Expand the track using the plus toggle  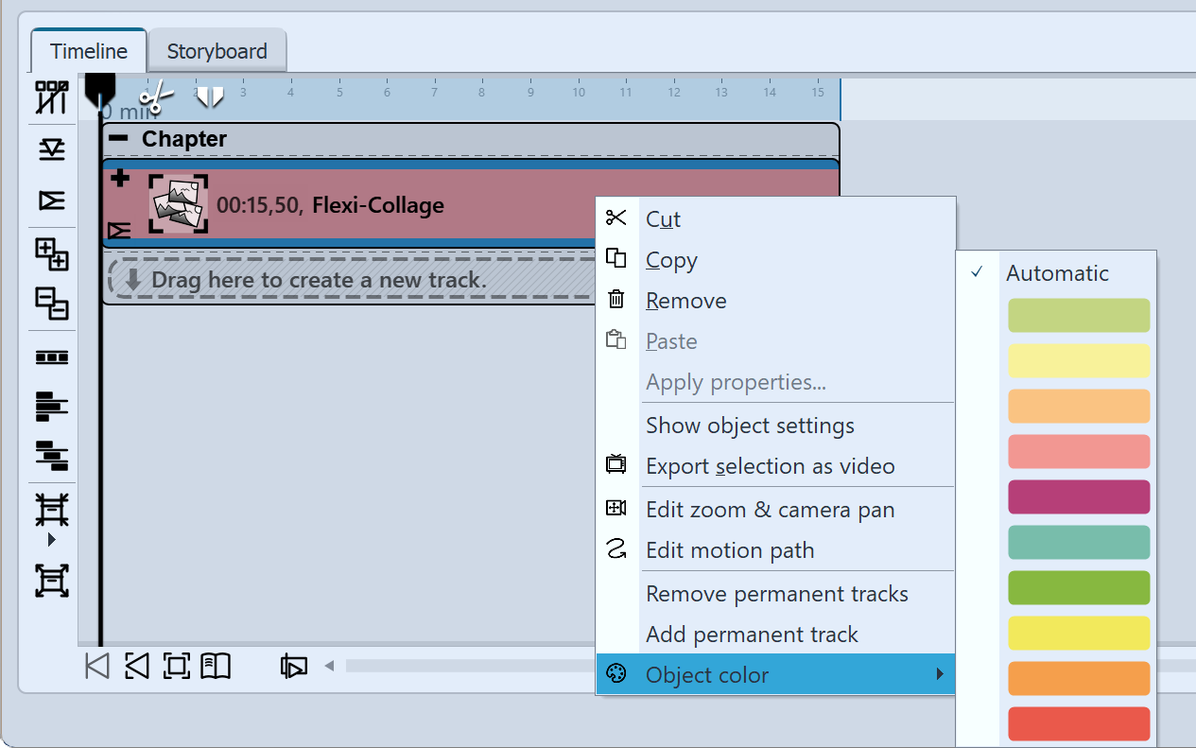tap(119, 177)
